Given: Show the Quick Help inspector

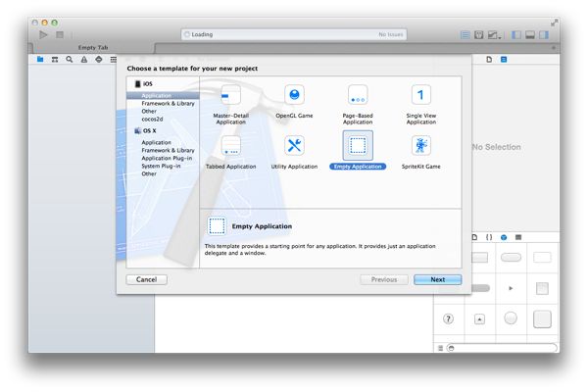Looking at the screenshot, I should tap(504, 59).
